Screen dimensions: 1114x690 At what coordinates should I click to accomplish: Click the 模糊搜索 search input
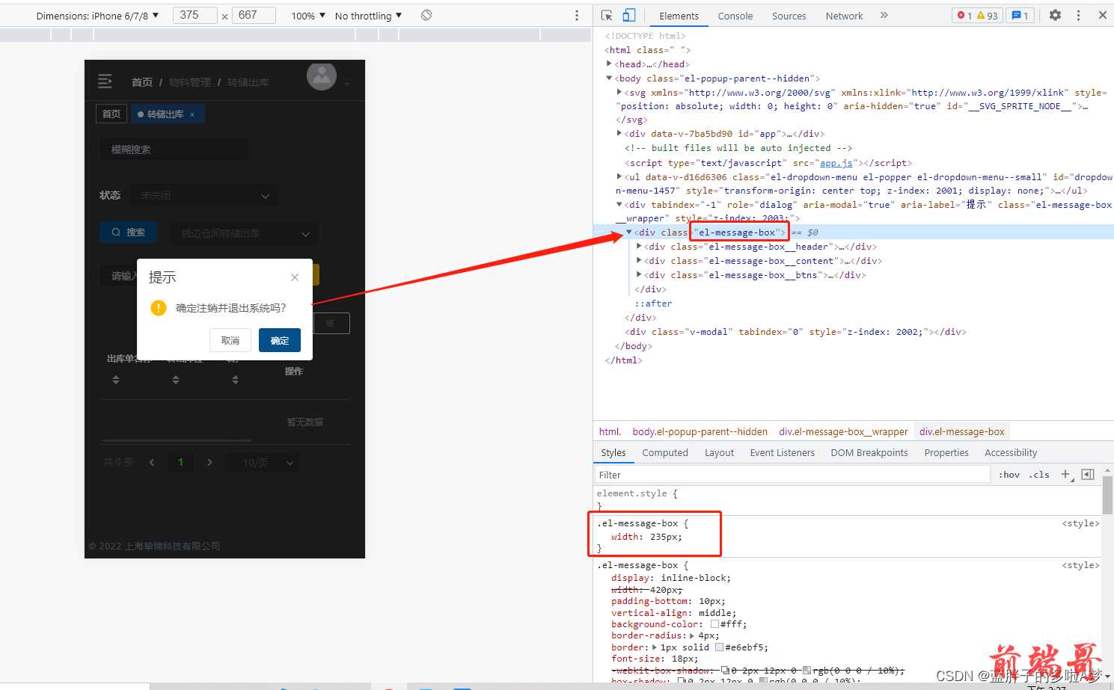pos(174,150)
